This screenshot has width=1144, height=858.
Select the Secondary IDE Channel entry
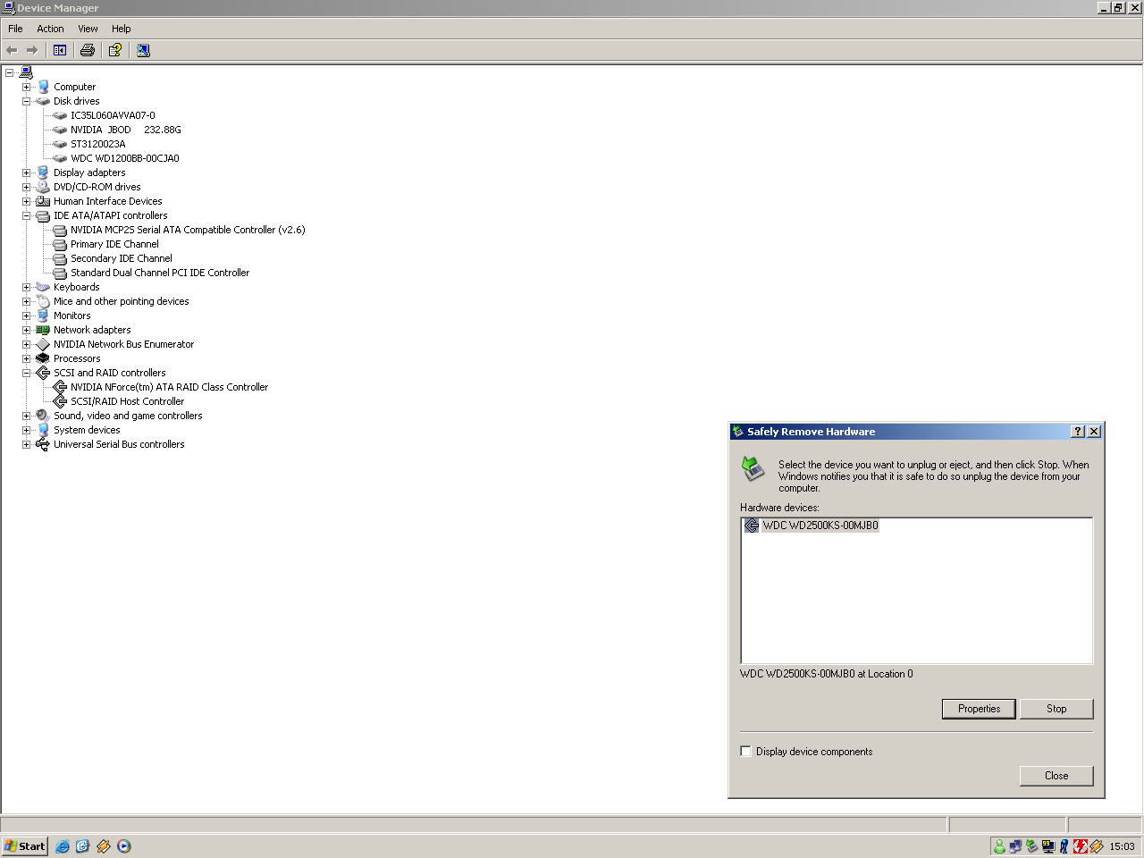[x=122, y=258]
